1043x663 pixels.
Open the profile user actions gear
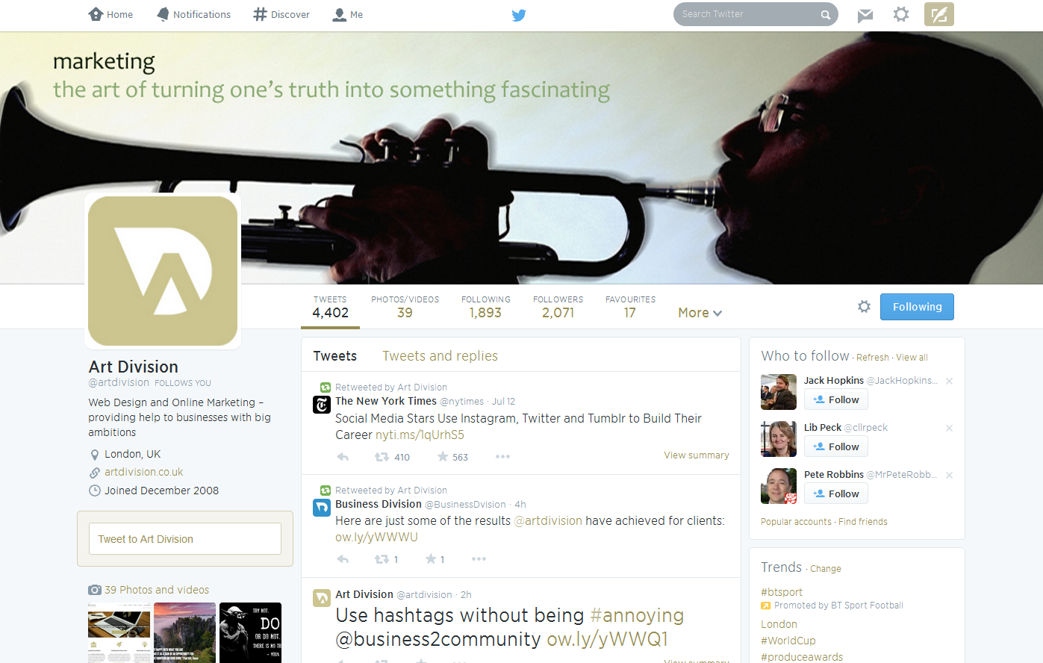click(x=864, y=307)
